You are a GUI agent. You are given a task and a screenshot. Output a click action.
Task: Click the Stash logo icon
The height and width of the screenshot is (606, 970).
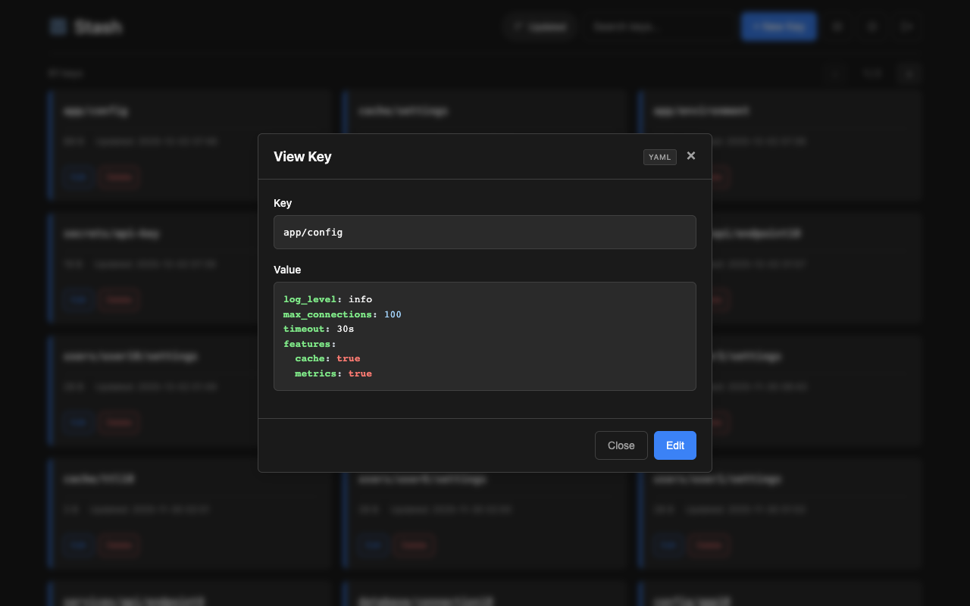click(58, 26)
